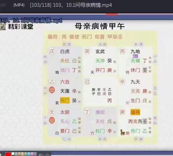Select the circled 癸 stem by 玄武
Screen dimensions: 173x156
coord(87,51)
